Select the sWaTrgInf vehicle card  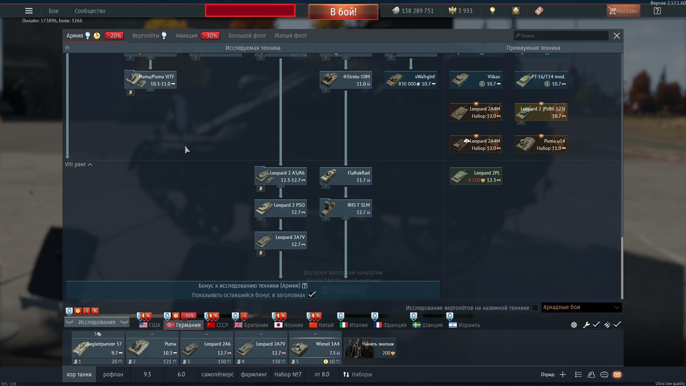tap(411, 80)
